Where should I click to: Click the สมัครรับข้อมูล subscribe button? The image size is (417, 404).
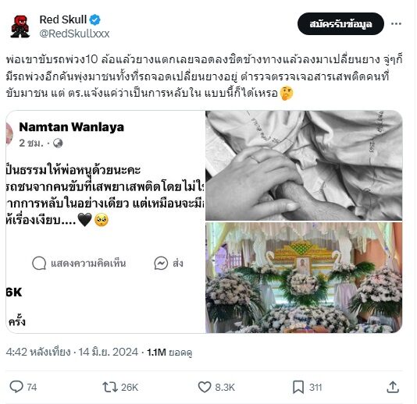340,24
